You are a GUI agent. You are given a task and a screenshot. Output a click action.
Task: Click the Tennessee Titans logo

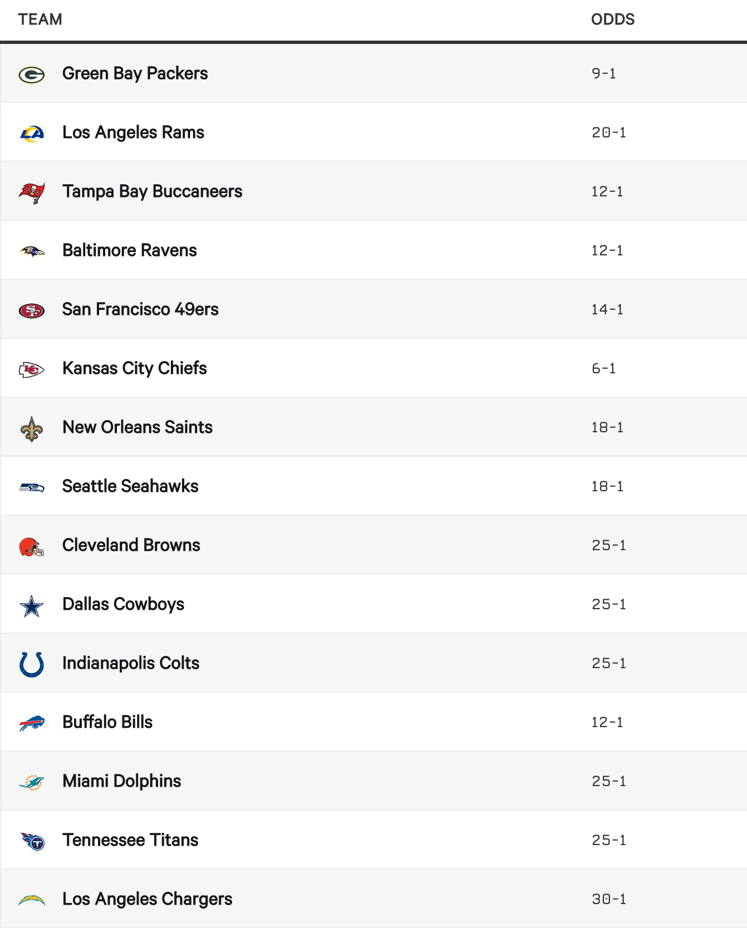[x=33, y=841]
